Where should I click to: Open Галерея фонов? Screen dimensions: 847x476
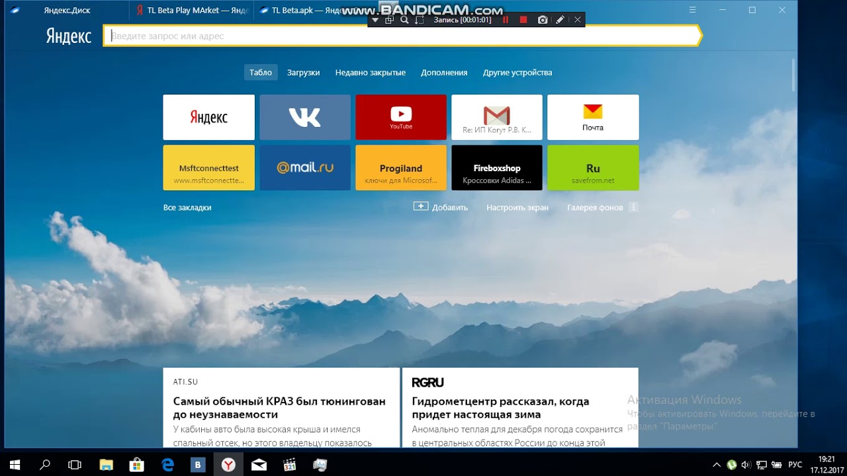pos(595,208)
